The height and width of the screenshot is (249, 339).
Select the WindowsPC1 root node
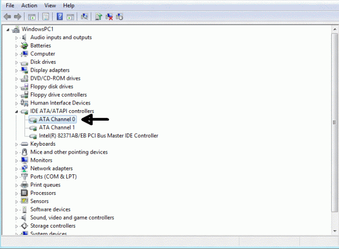(38, 29)
